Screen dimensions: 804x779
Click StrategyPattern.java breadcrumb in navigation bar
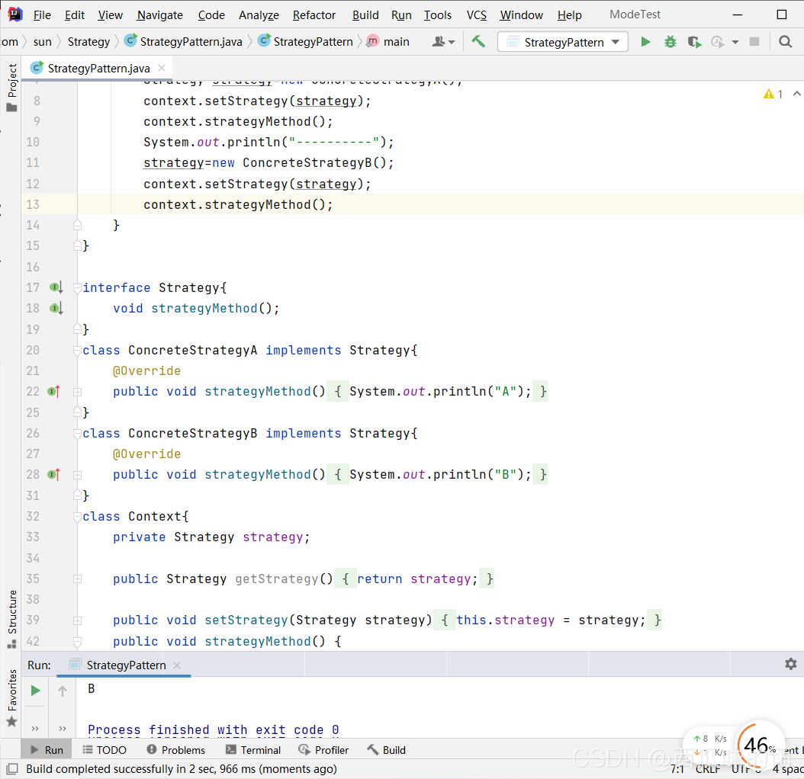[184, 41]
